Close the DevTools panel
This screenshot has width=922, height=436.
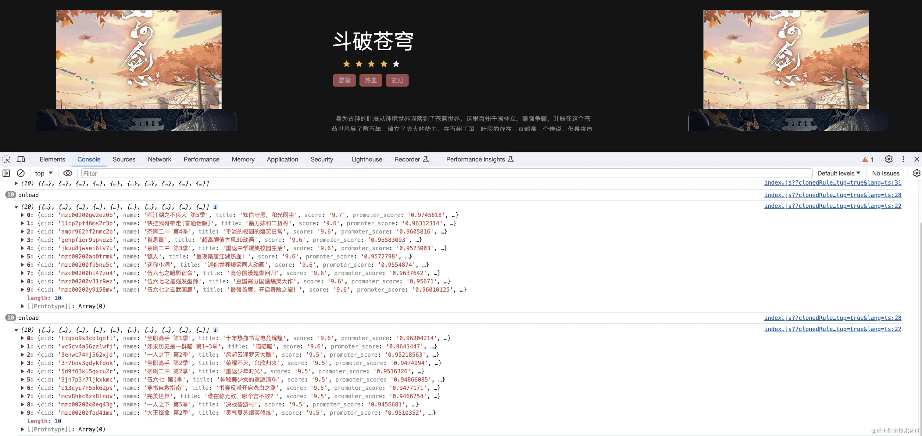click(917, 160)
